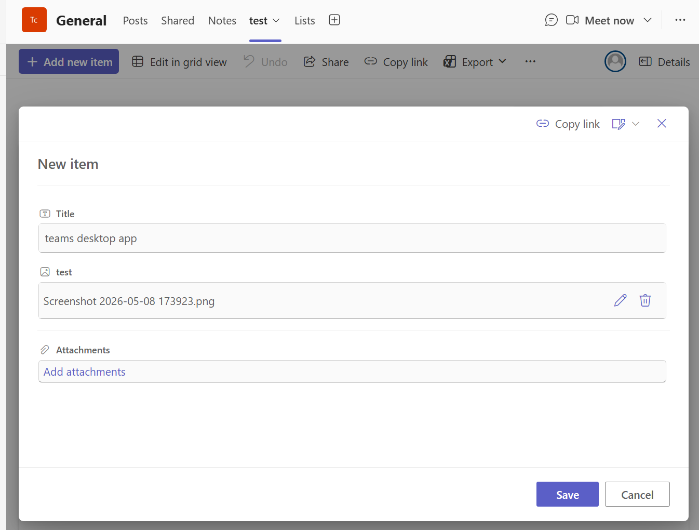Start a Meet now call
Screen dimensions: 699x530
(600, 20)
